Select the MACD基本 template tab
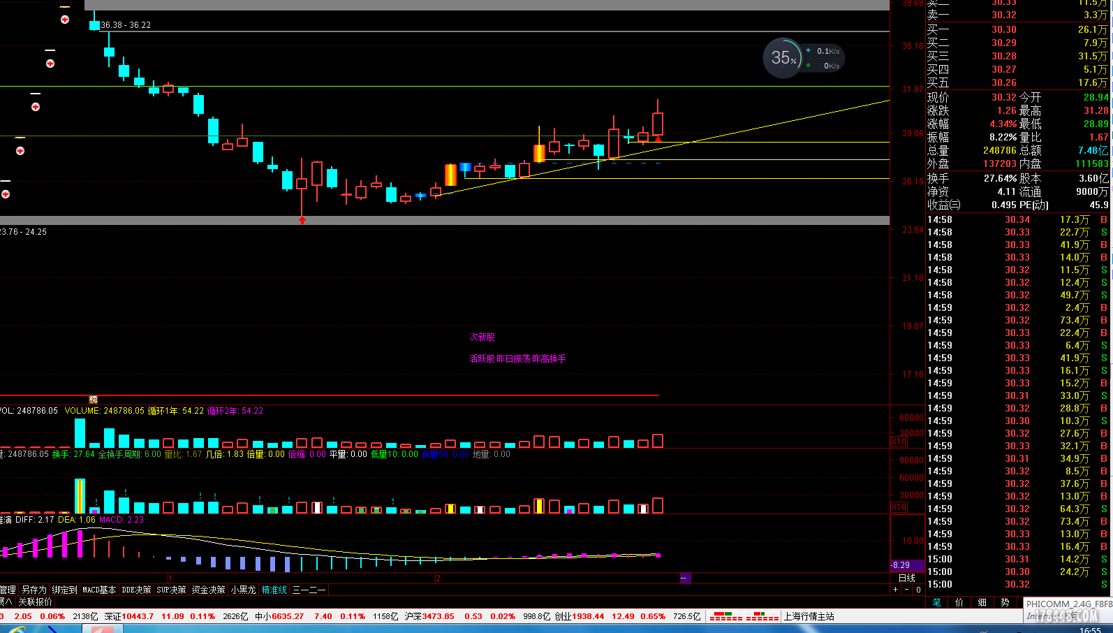Screen dimensions: 1113x633 [99, 590]
